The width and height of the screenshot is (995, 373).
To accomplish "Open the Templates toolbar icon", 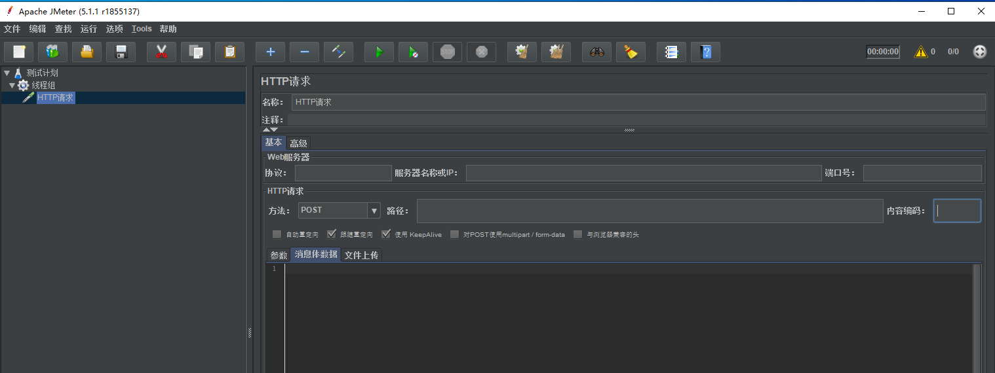I will point(52,52).
